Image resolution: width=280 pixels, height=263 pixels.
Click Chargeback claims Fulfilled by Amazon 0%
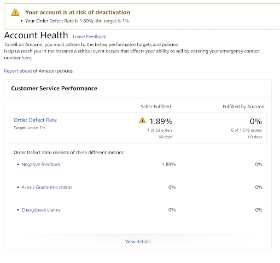pyautogui.click(x=259, y=210)
